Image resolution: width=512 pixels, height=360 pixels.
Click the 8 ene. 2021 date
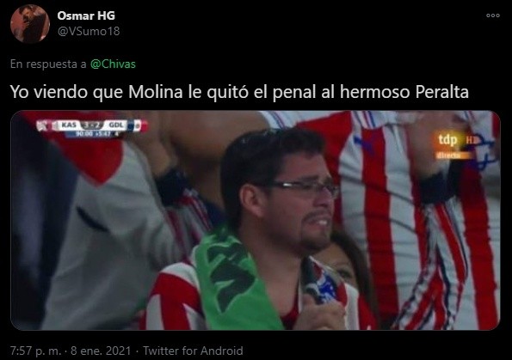[x=101, y=351]
